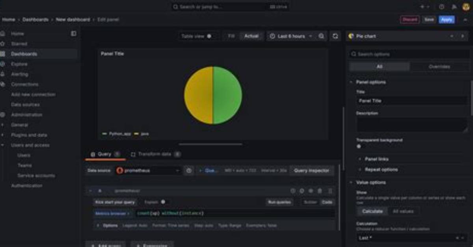
Task: Open the Pie chart visualization picker
Action: 408,36
